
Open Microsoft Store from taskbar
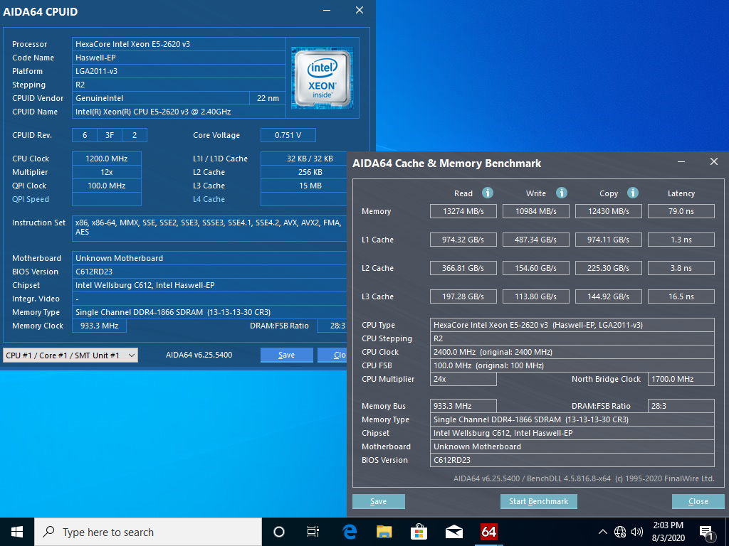point(419,532)
